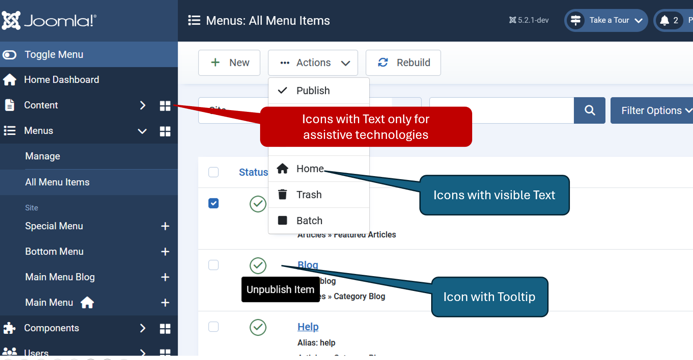Open the Take a Tour dropdown

click(x=606, y=21)
